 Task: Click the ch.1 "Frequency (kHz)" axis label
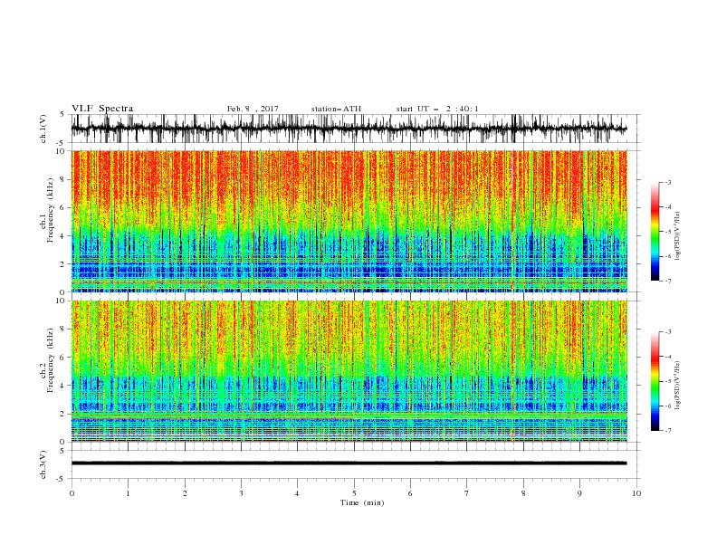pos(51,208)
